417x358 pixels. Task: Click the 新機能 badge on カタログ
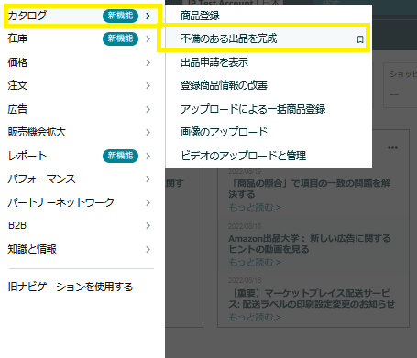120,16
